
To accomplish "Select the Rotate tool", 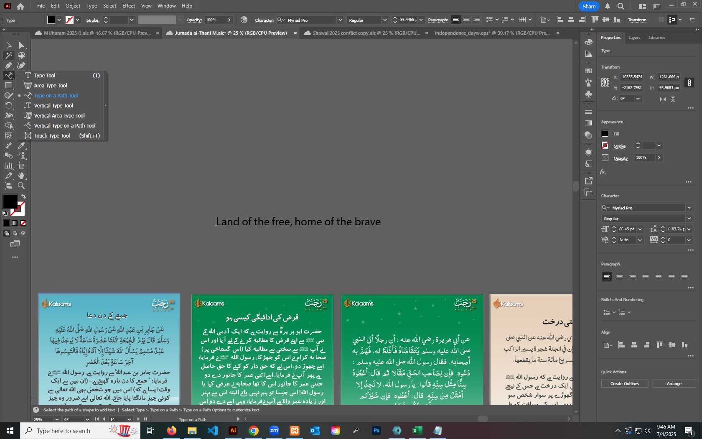I will coord(8,105).
